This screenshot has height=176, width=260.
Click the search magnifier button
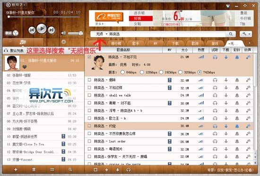tap(231, 34)
